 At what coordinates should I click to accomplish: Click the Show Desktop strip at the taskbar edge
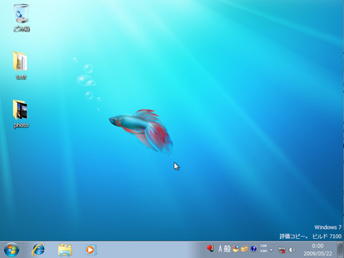(x=341, y=250)
